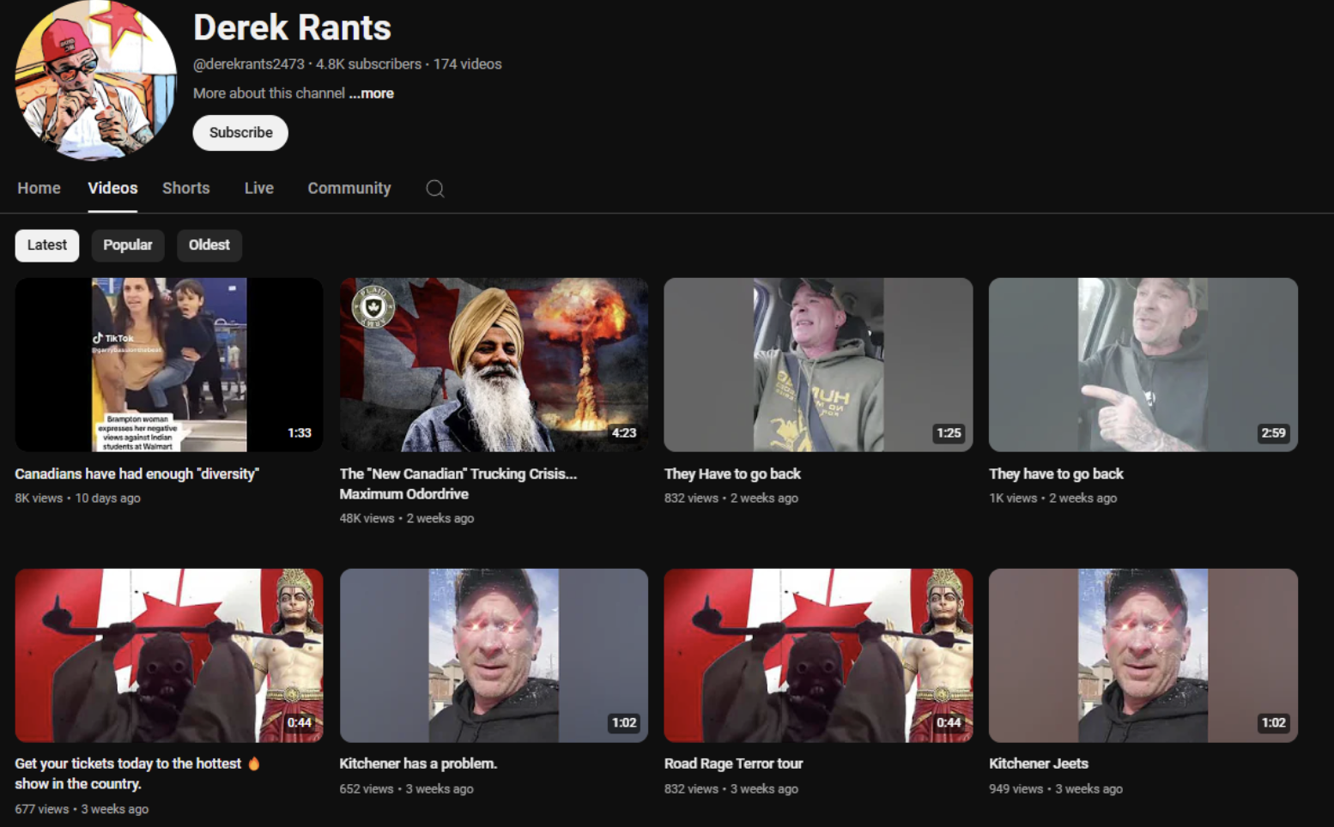This screenshot has width=1334, height=827.
Task: Select the Videos tab
Action: 112,188
